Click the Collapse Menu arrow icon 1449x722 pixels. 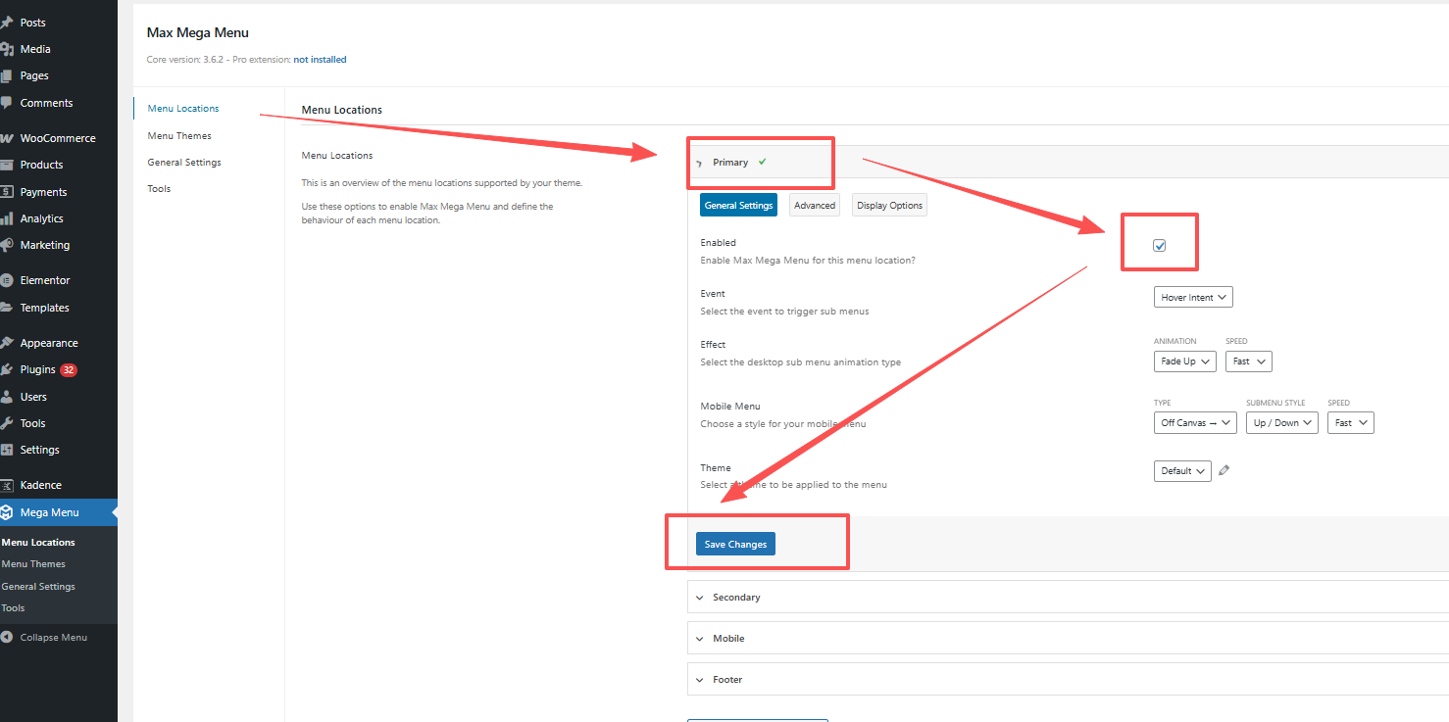[7, 638]
